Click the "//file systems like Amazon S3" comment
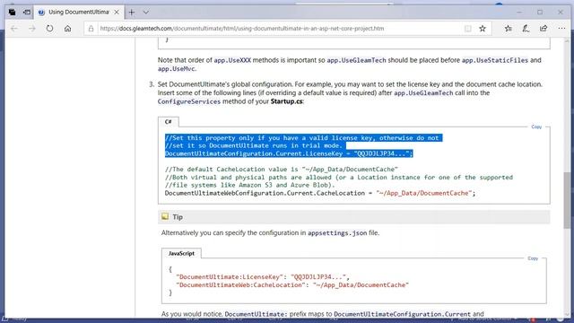 click(249, 185)
